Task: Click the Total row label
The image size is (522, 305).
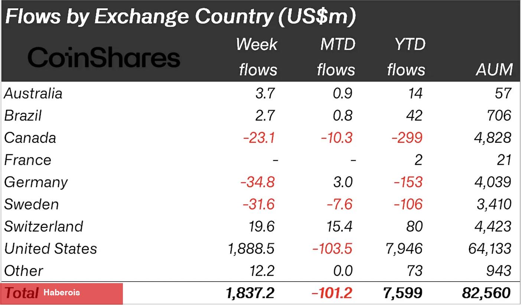Action: click(x=21, y=293)
